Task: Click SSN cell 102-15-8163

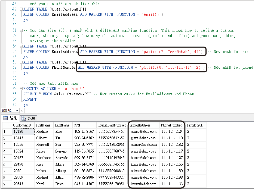Action: click(x=84, y=132)
